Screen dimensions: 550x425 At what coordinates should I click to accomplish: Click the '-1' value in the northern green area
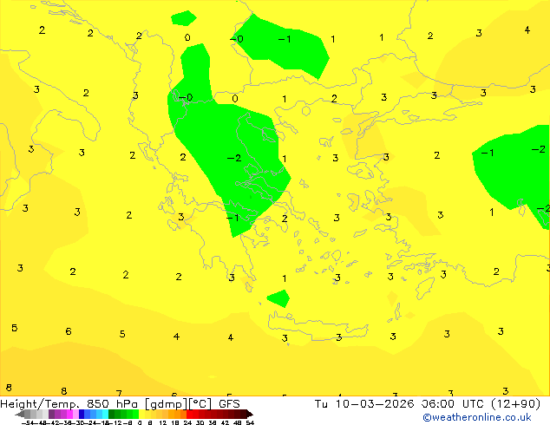[285, 39]
